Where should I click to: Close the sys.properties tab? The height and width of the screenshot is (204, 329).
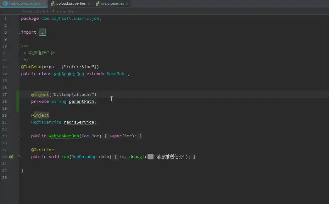(x=127, y=3)
